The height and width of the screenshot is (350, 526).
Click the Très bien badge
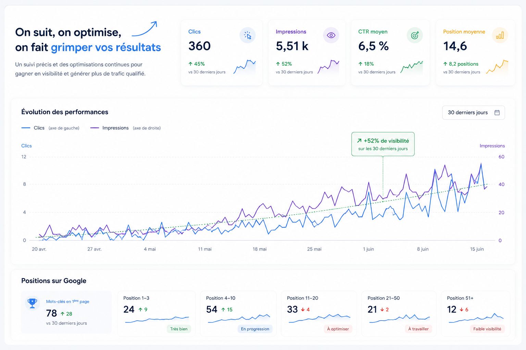[x=179, y=329]
